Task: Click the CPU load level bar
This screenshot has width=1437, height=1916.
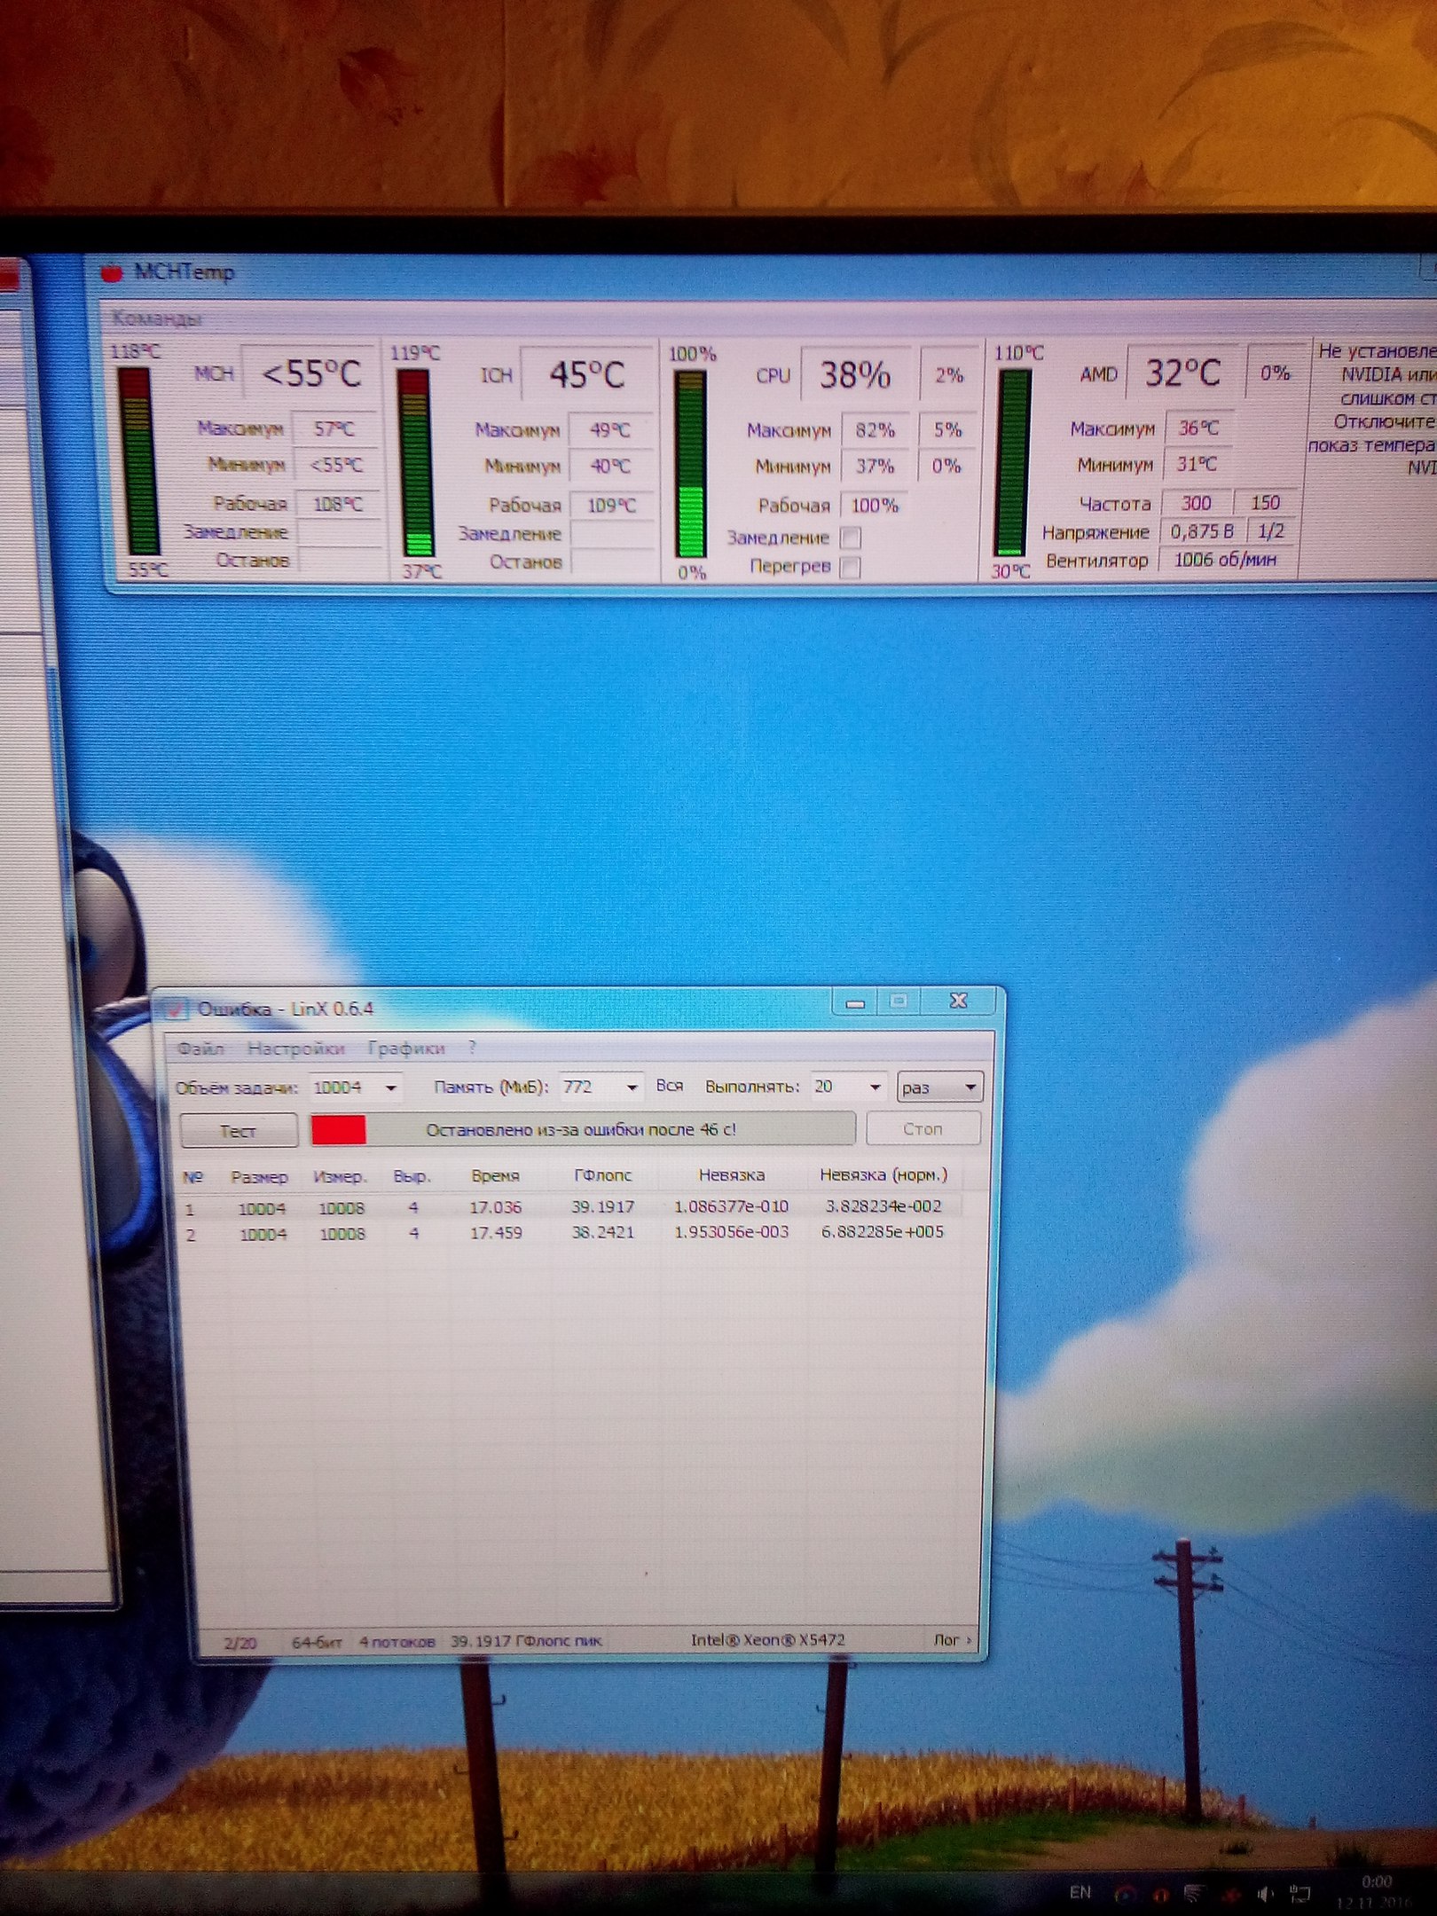Action: tap(691, 465)
